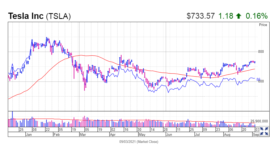This screenshot has width=278, height=150.
Task: Click the 08 date tick in January
Action: pyautogui.click(x=35, y=130)
